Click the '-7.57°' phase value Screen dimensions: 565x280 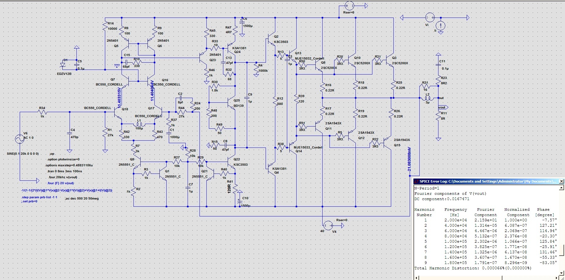tap(549, 220)
